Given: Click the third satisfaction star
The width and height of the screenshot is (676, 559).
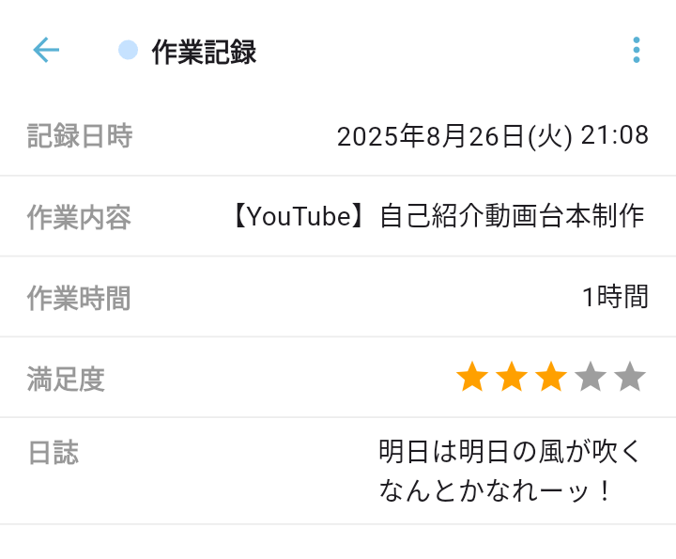Looking at the screenshot, I should (551, 378).
